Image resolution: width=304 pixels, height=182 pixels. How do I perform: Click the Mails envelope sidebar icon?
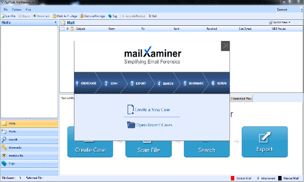coord(4,123)
